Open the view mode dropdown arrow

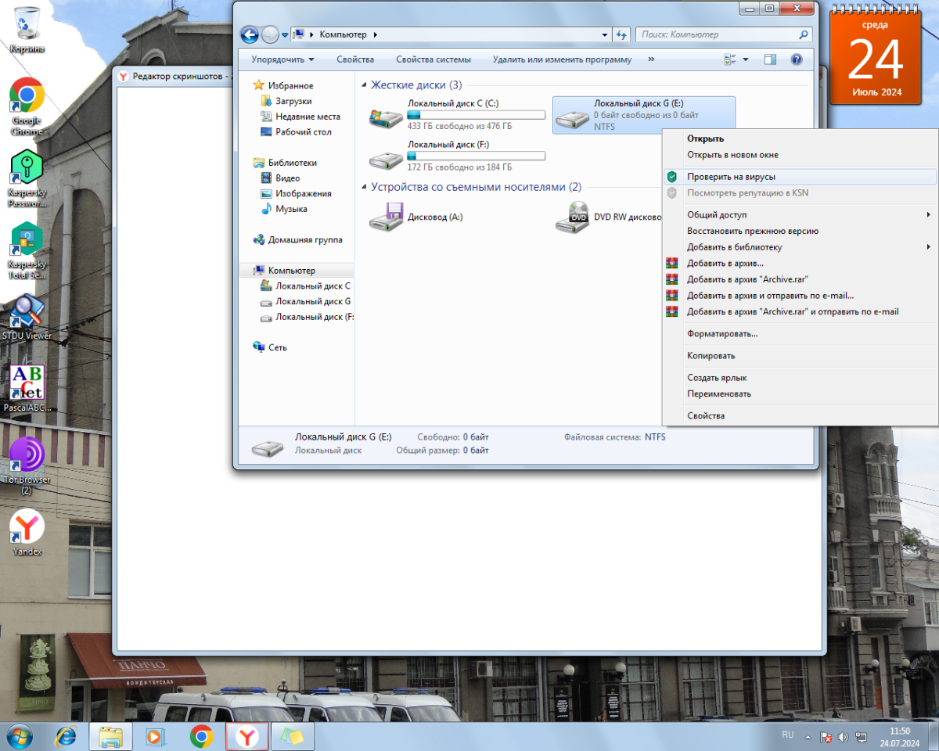(746, 59)
